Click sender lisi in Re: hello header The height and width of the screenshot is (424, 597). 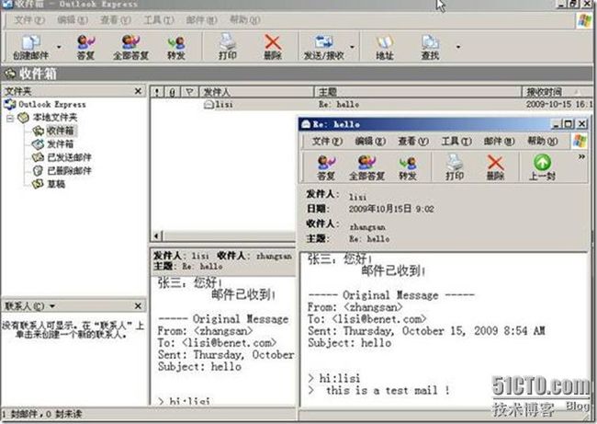pyautogui.click(x=357, y=197)
